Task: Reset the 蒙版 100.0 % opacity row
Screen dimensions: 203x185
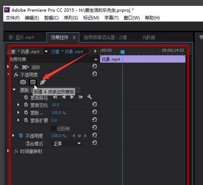Action: 94,112
